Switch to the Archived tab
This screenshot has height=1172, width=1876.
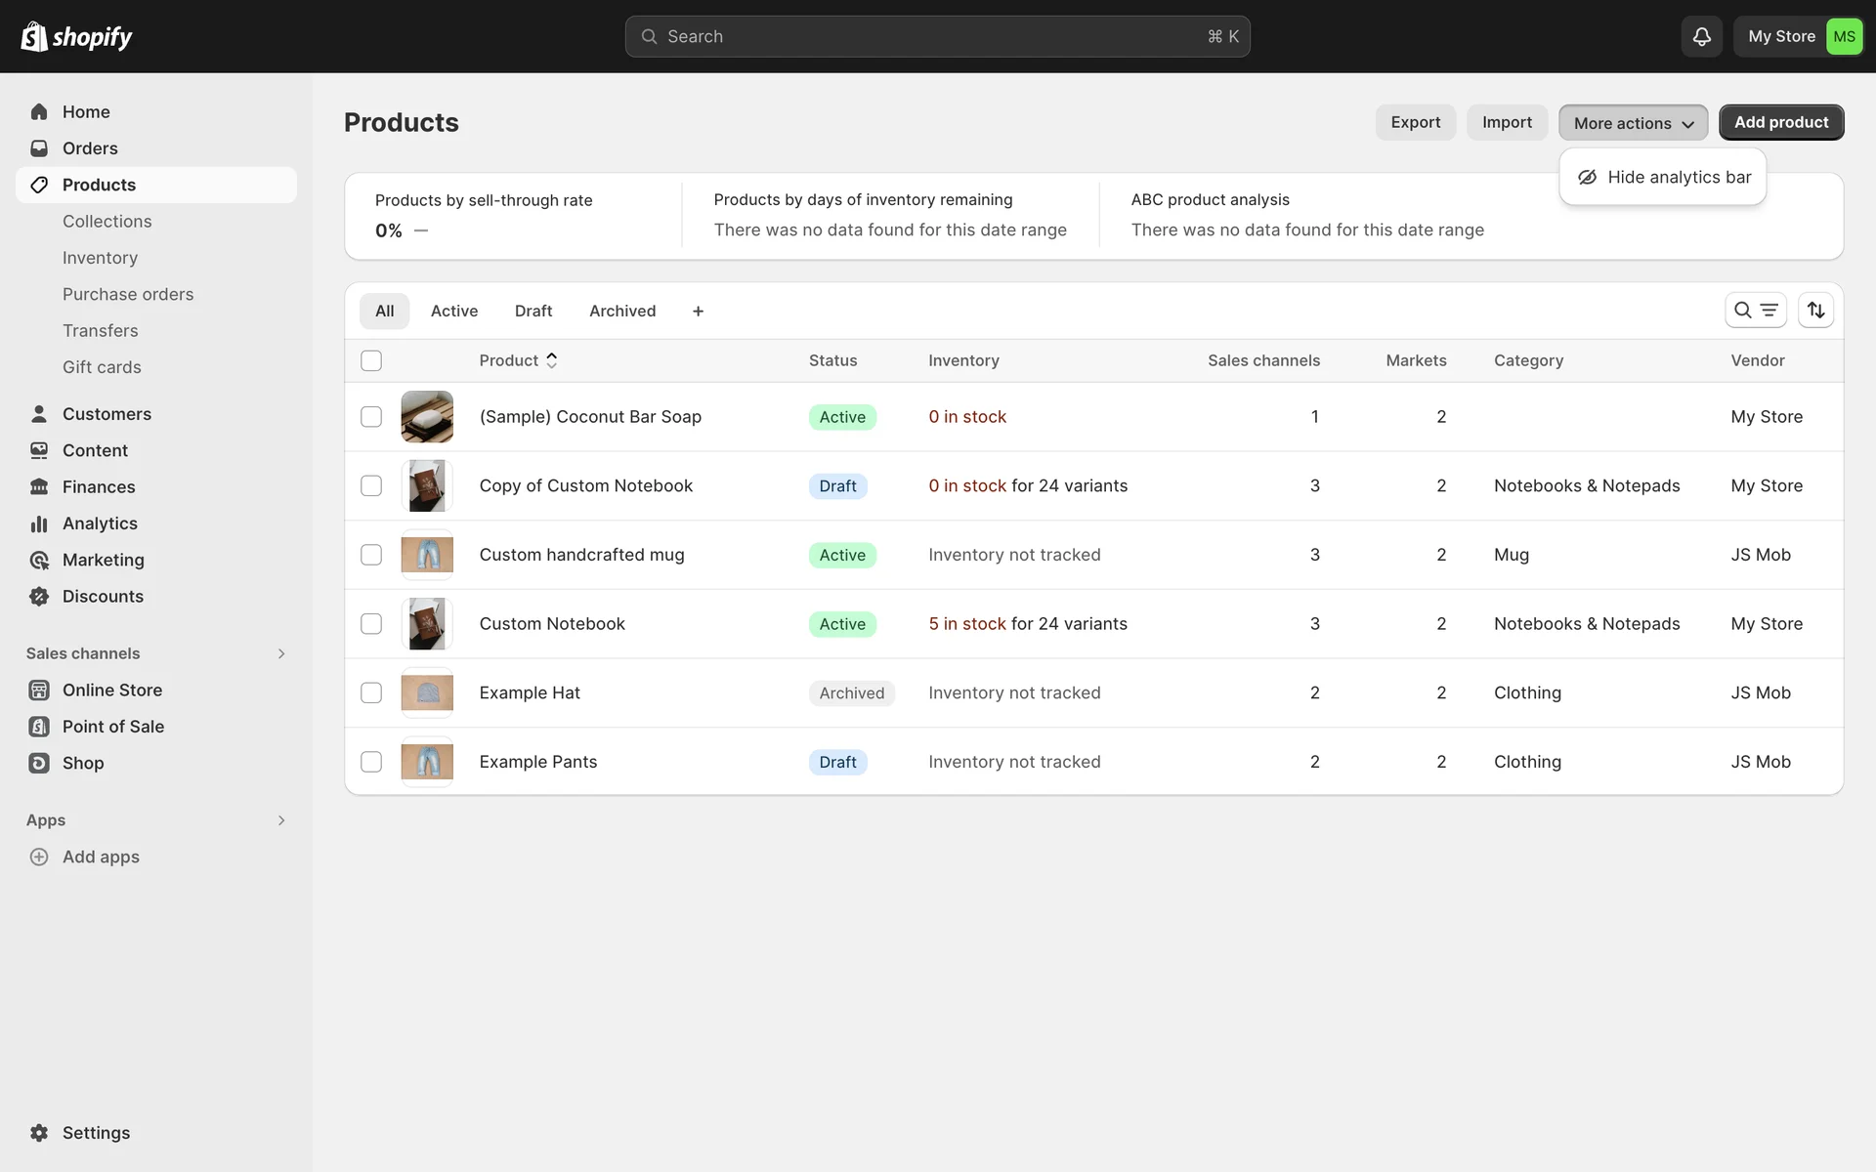(622, 311)
